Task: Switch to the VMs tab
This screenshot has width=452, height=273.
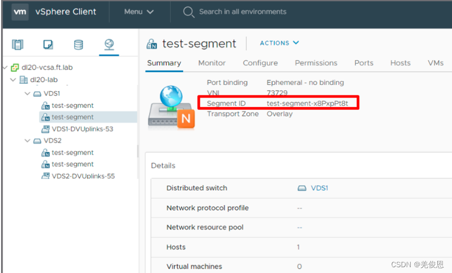Action: [x=436, y=63]
